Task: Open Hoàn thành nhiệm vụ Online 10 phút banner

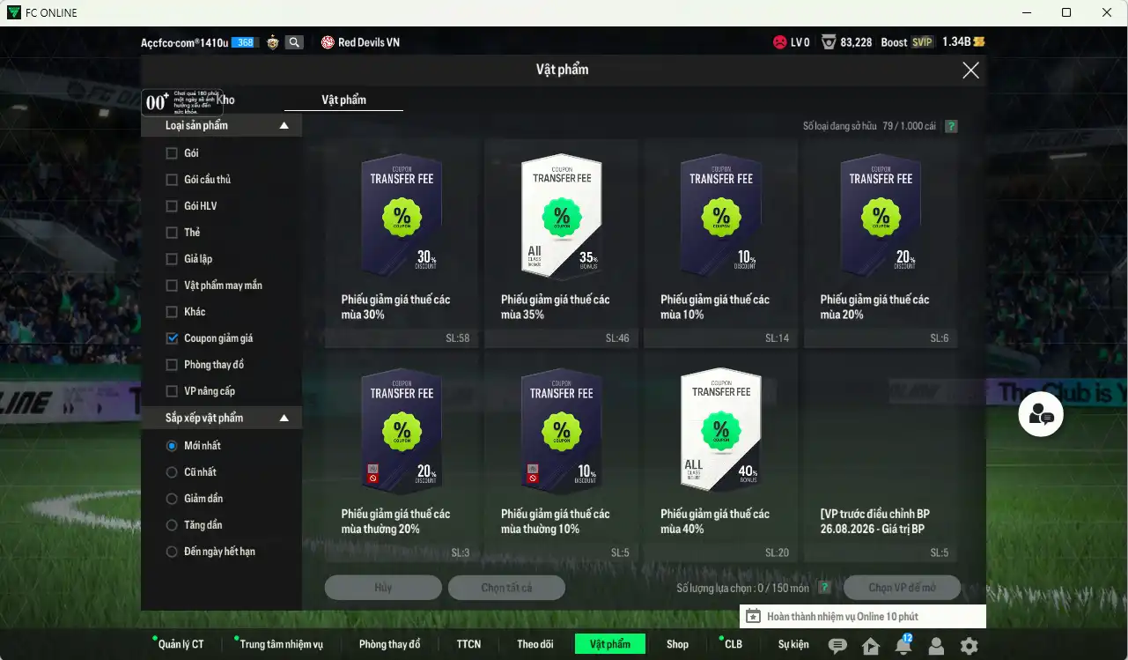Action: tap(863, 617)
